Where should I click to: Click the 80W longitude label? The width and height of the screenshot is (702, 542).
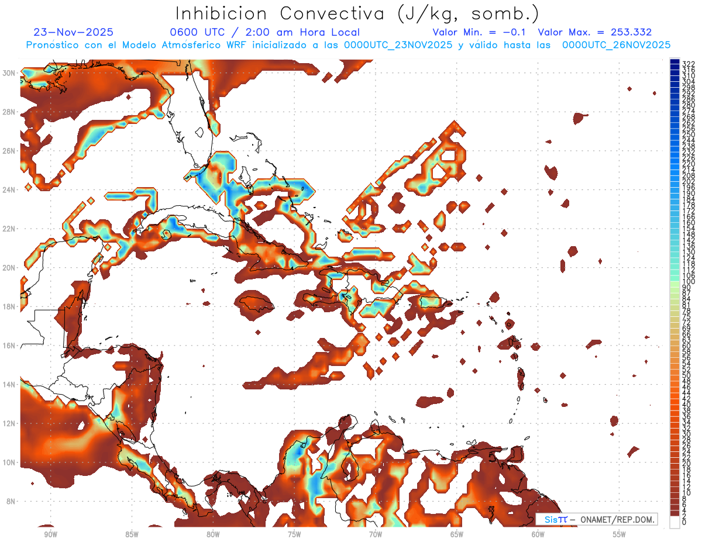click(x=213, y=534)
